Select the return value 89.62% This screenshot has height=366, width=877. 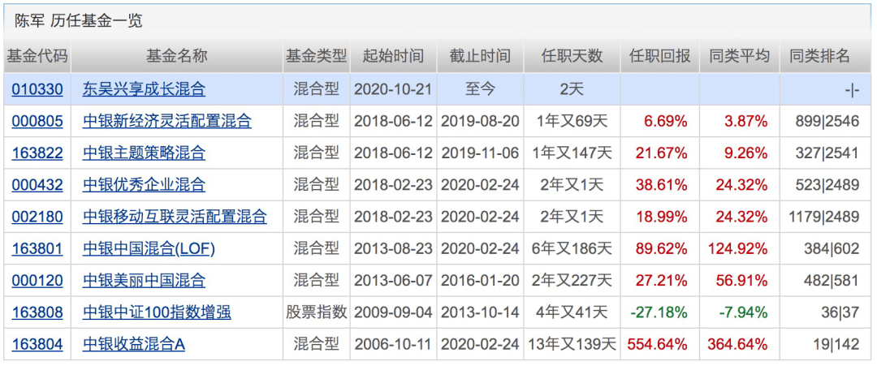[662, 248]
